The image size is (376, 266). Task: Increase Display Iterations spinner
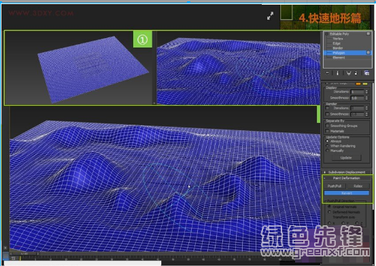[366, 91]
